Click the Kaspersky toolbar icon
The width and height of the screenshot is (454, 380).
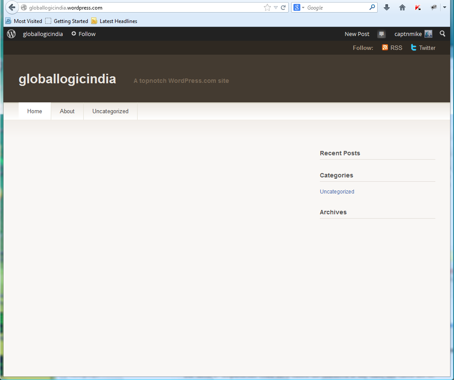click(418, 7)
